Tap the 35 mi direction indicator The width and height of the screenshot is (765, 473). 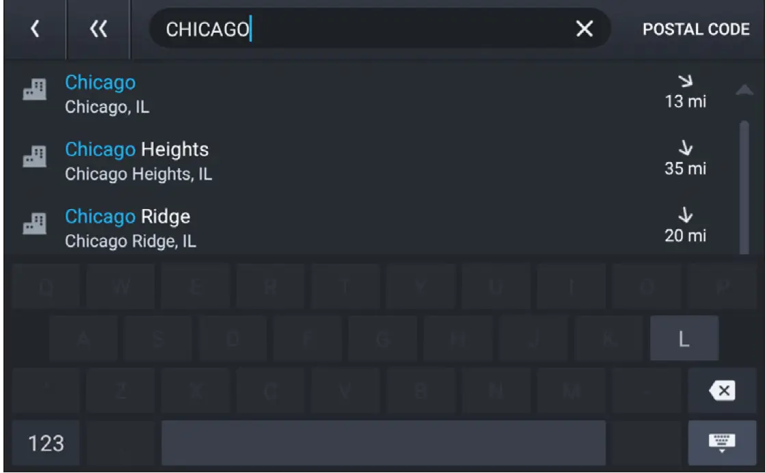(685, 159)
